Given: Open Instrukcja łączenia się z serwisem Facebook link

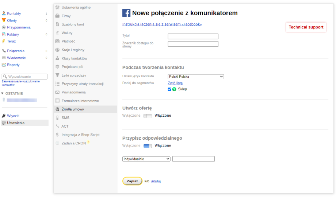Looking at the screenshot, I should [162, 24].
